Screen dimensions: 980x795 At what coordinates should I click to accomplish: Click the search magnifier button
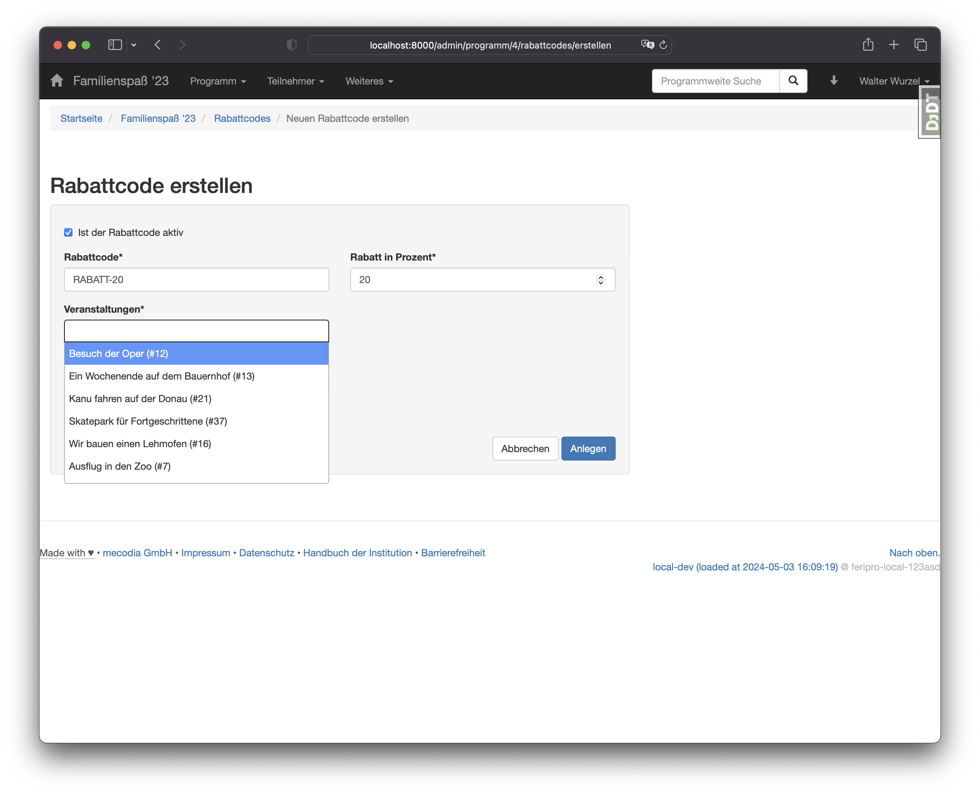click(793, 81)
